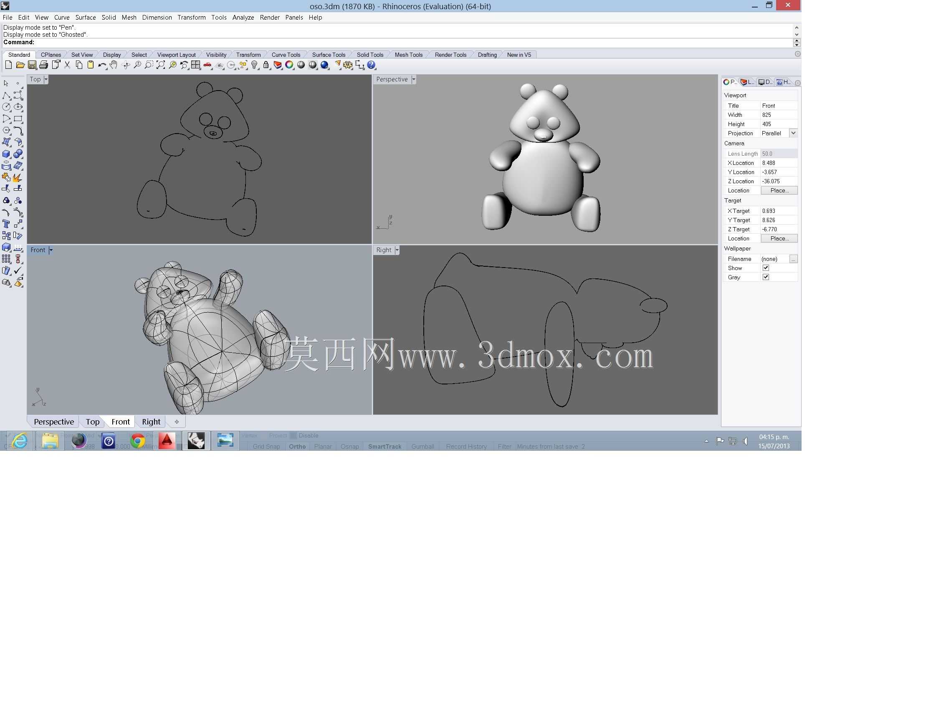Click the red car icon
Image resolution: width=936 pixels, height=710 pixels.
coord(208,65)
